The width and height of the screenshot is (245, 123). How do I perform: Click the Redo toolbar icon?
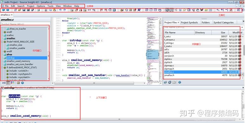64,10
